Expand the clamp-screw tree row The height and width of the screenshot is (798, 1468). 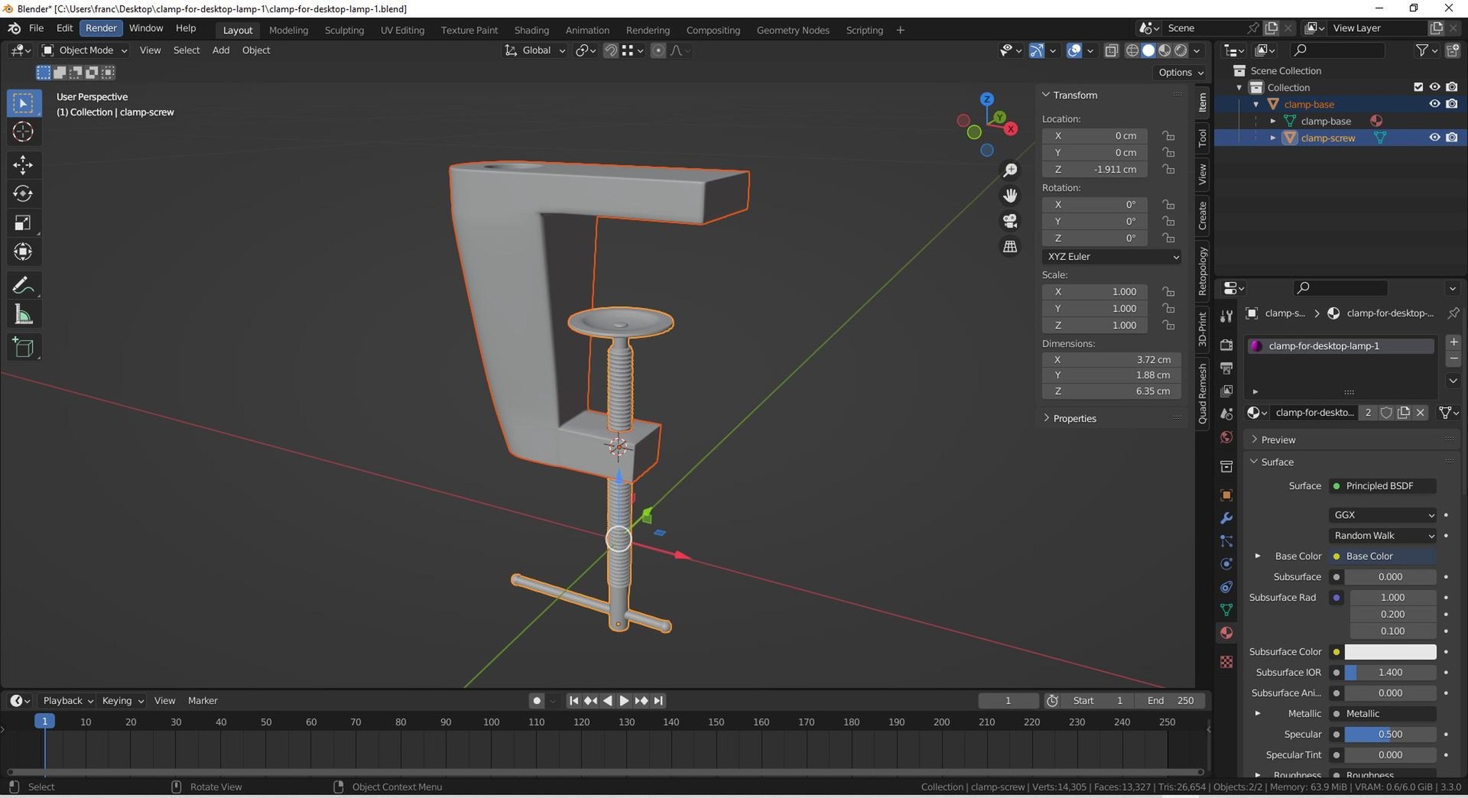point(1273,138)
